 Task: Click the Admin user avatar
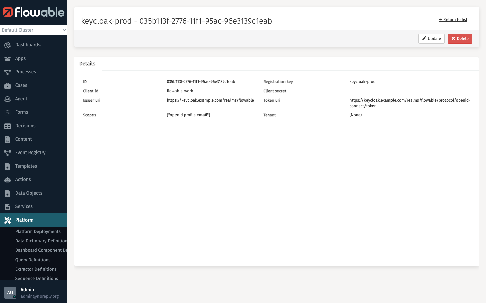[x=10, y=293]
